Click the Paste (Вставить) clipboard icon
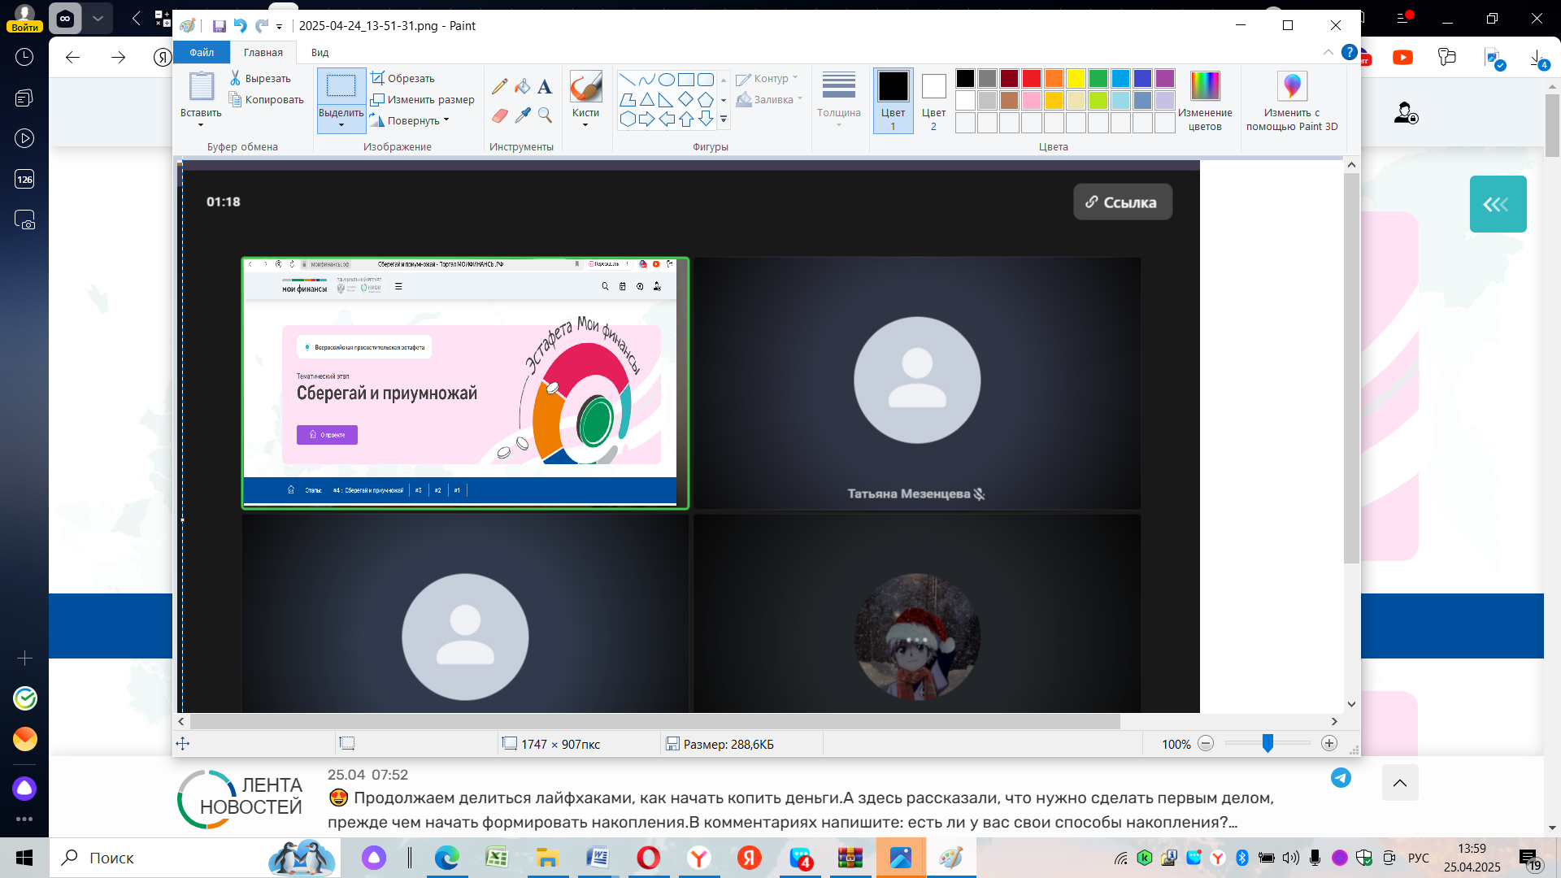This screenshot has width=1561, height=878. click(201, 86)
